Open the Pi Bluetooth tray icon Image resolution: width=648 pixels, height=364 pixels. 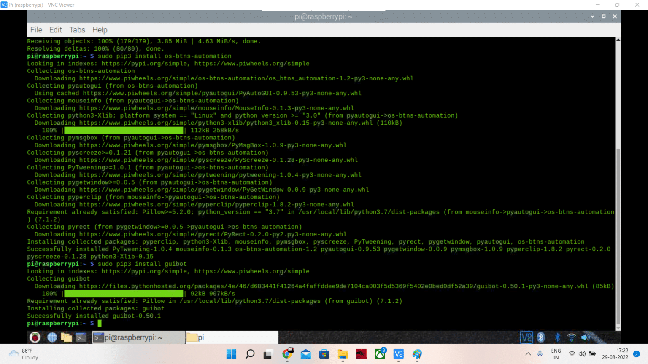[557, 337]
